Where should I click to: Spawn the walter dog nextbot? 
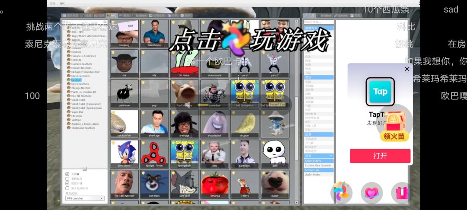pos(275,184)
